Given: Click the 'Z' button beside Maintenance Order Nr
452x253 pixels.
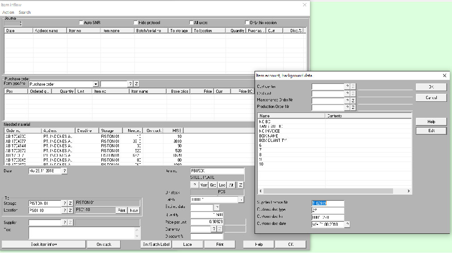Looking at the screenshot, I should 353,100.
